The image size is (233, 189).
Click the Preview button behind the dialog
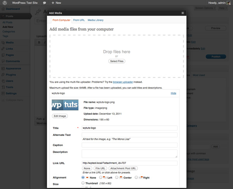pyautogui.click(x=216, y=28)
